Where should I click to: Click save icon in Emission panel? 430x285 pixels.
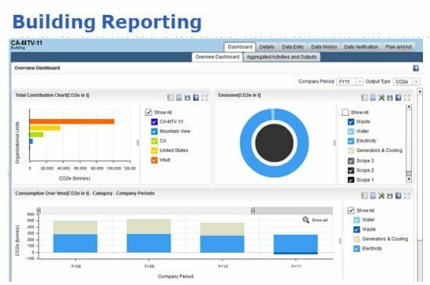(390, 97)
